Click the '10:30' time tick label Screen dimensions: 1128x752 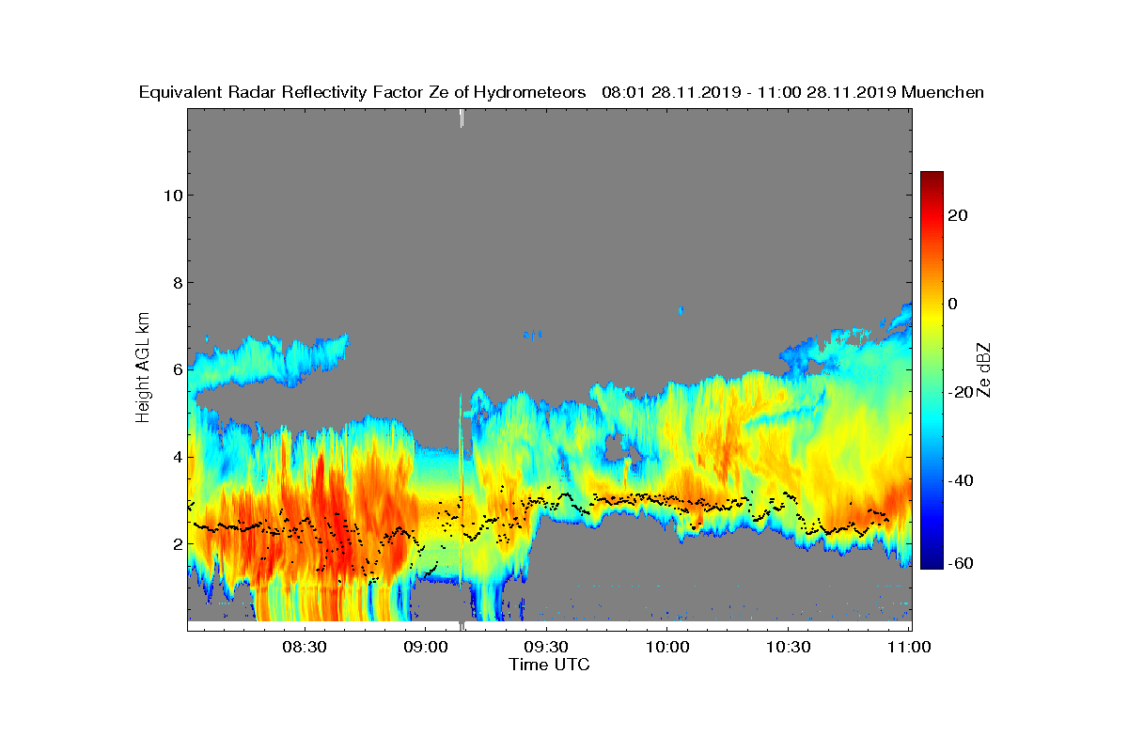point(789,648)
